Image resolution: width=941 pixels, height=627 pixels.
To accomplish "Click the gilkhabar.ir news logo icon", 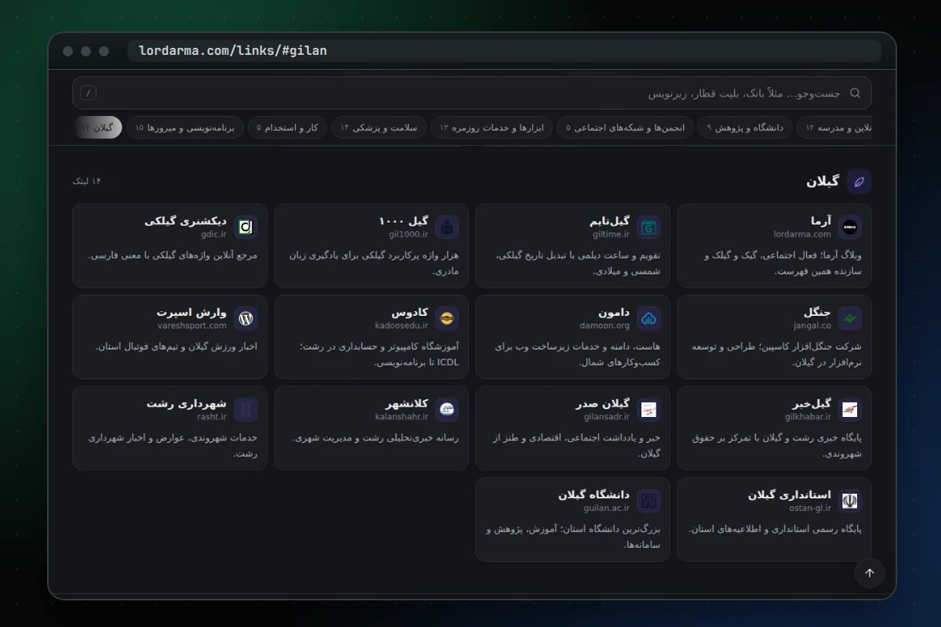I will point(850,410).
